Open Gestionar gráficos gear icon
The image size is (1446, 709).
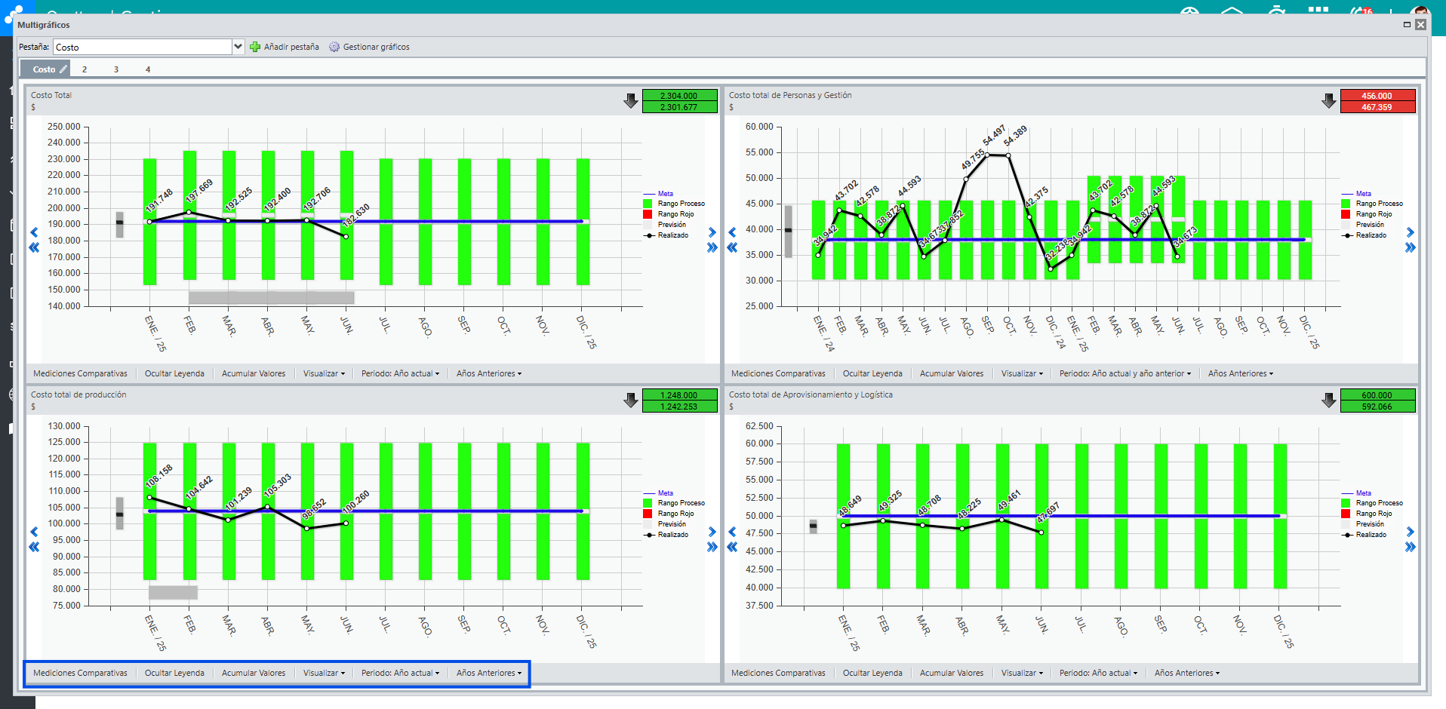point(334,47)
